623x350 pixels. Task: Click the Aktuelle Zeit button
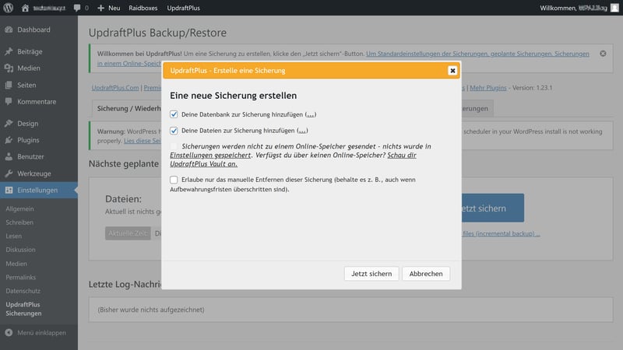click(x=128, y=233)
